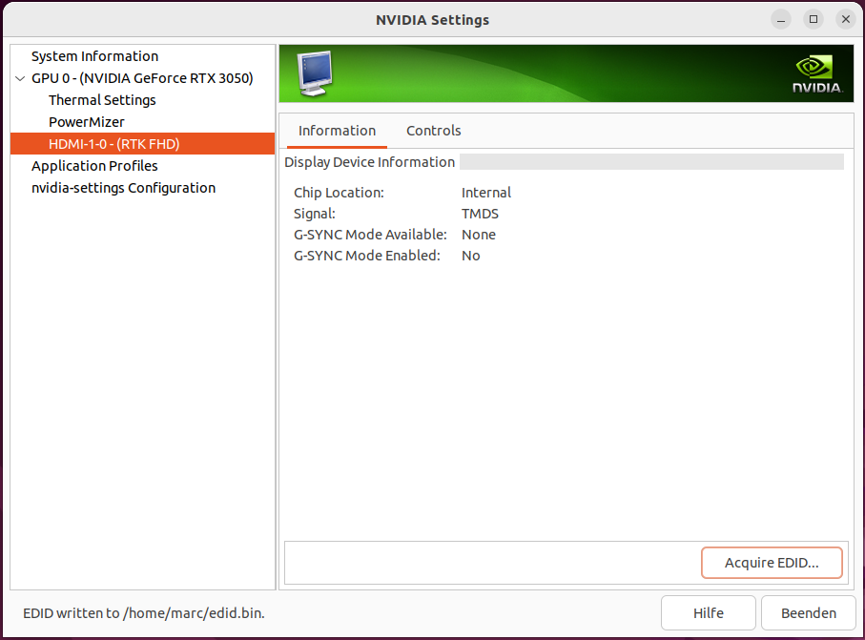Screen dimensions: 865x640
Task: Click Beenden to quit NVIDIA Settings
Action: click(x=808, y=613)
